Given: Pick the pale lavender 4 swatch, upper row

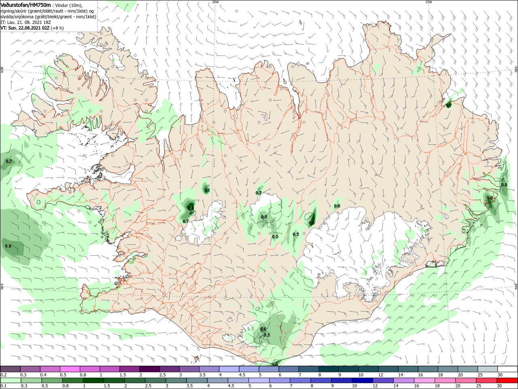Looking at the screenshot, I should click(229, 369).
